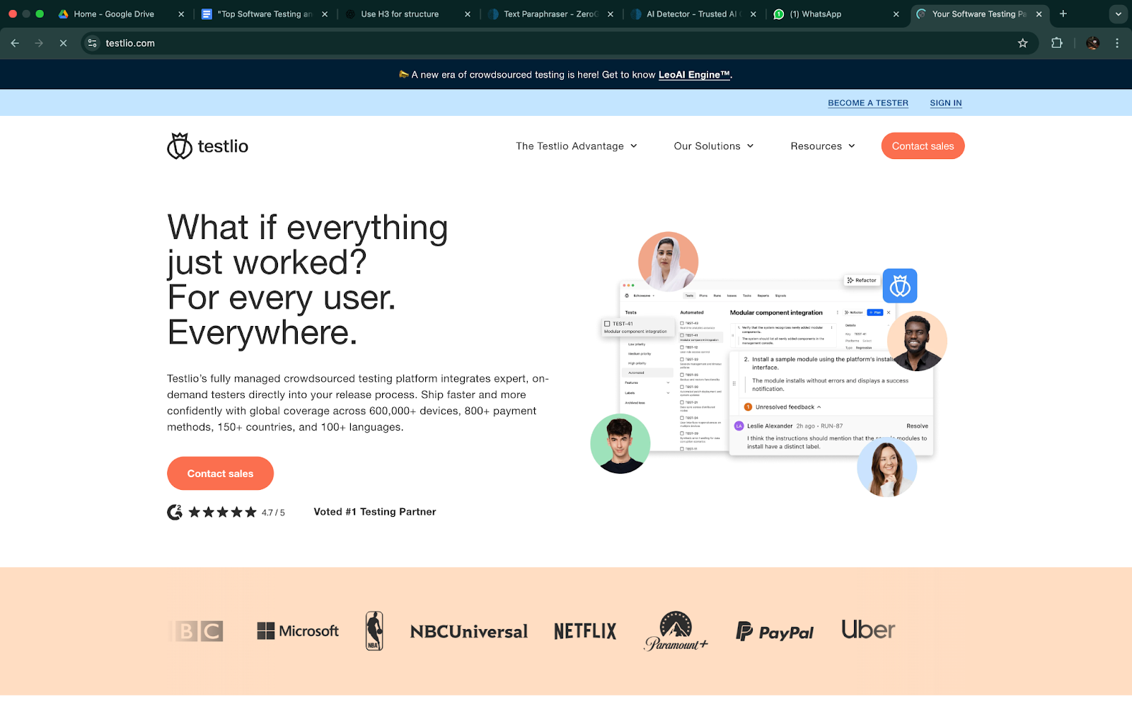Screen dimensions: 1132x707
Task: Click the BECOME A TESTER link
Action: click(x=867, y=103)
